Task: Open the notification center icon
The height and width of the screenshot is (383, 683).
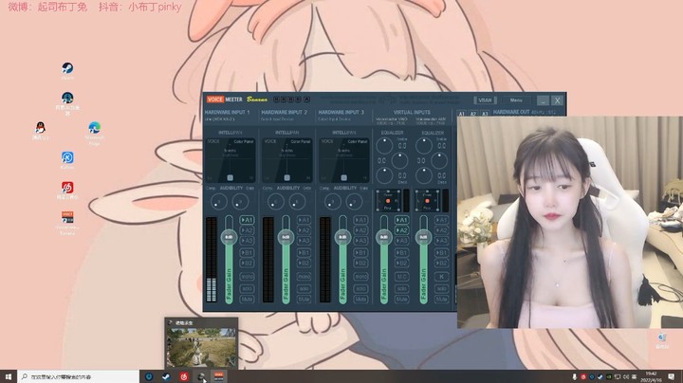Action: pyautogui.click(x=672, y=376)
